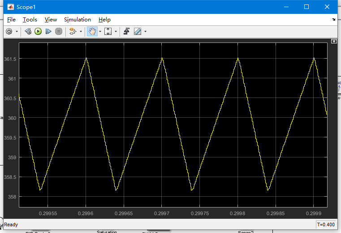
Task: Click the maximize axes button on plot corner
Action: coord(333,41)
